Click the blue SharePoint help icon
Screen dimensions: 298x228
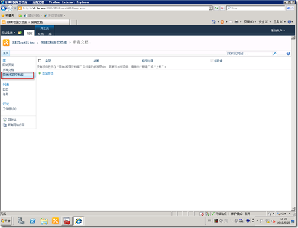(x=288, y=53)
